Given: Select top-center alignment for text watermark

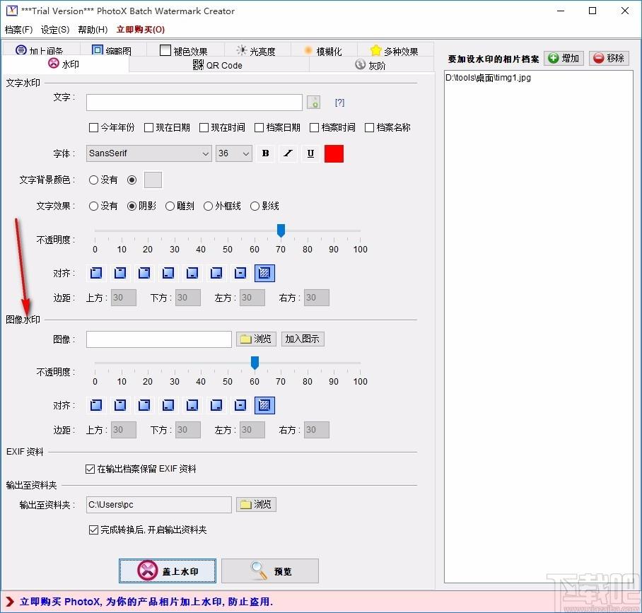Looking at the screenshot, I should pos(120,273).
